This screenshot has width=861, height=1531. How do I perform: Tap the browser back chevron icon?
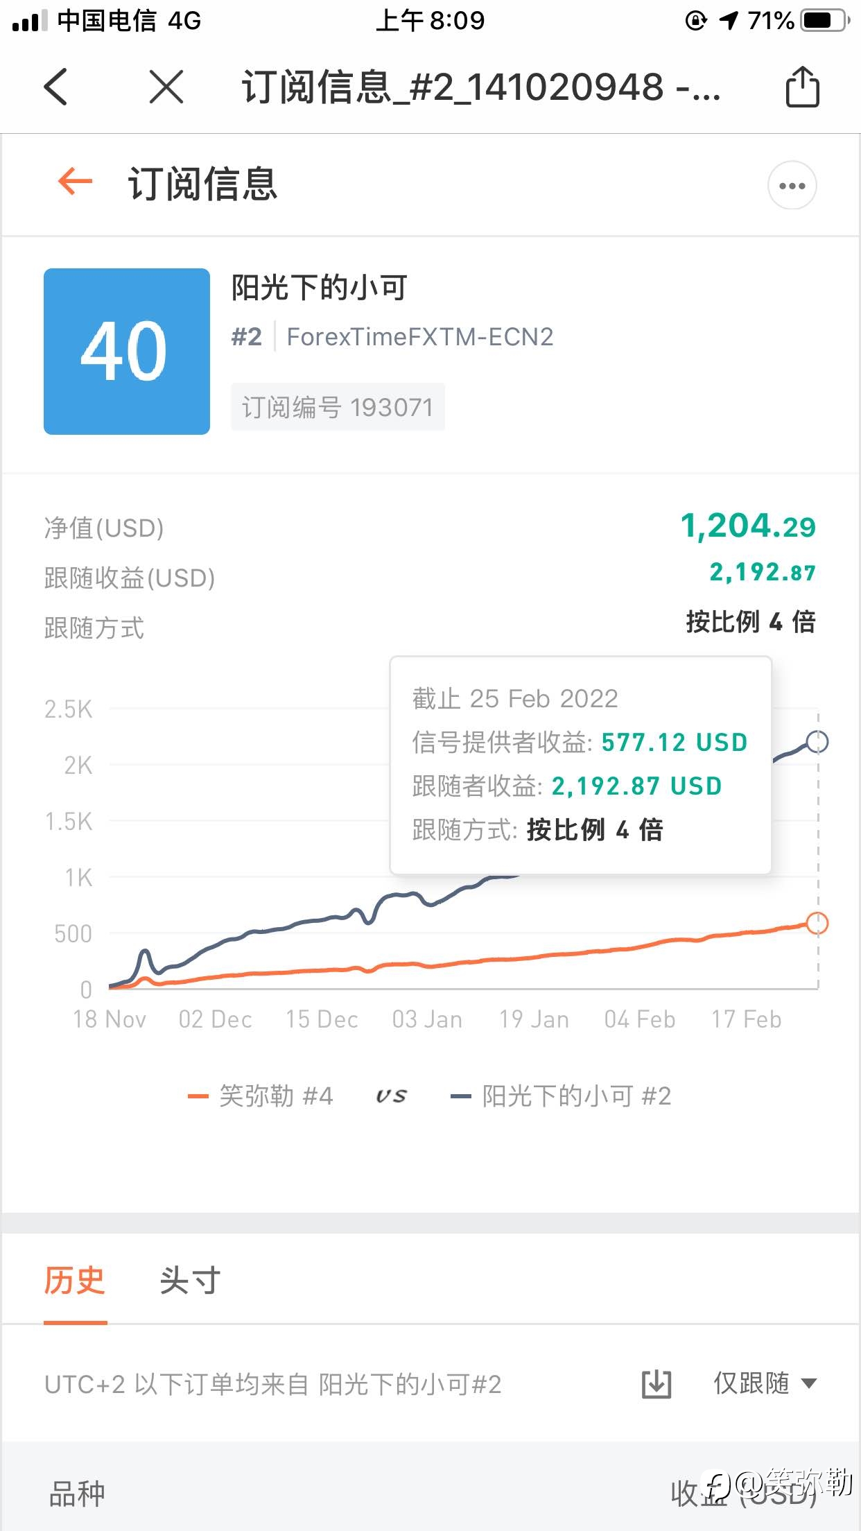click(x=55, y=87)
